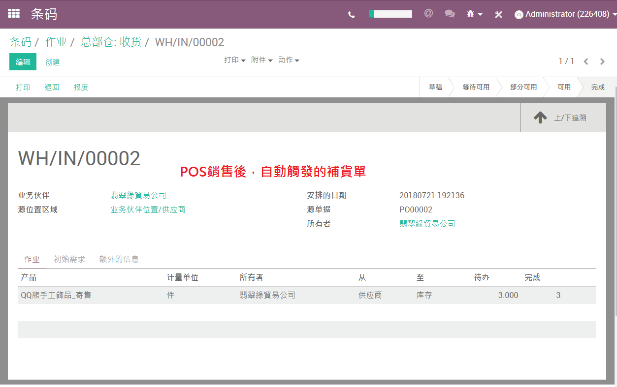Open the Administrator (226408) user menu
Viewport: 617px width, 387px height.
click(565, 14)
